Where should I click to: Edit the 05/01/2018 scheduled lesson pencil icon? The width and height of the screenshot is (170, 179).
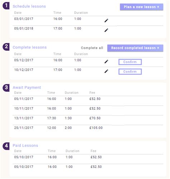tap(106, 30)
